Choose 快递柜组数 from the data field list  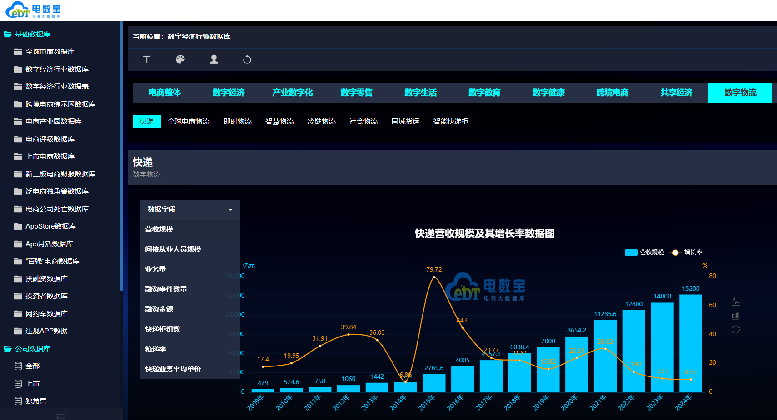pos(162,329)
